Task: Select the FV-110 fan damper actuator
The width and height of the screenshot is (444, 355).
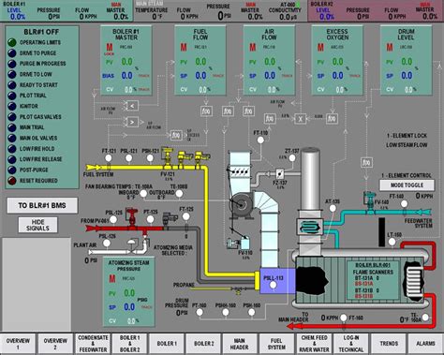Action: pos(239,244)
